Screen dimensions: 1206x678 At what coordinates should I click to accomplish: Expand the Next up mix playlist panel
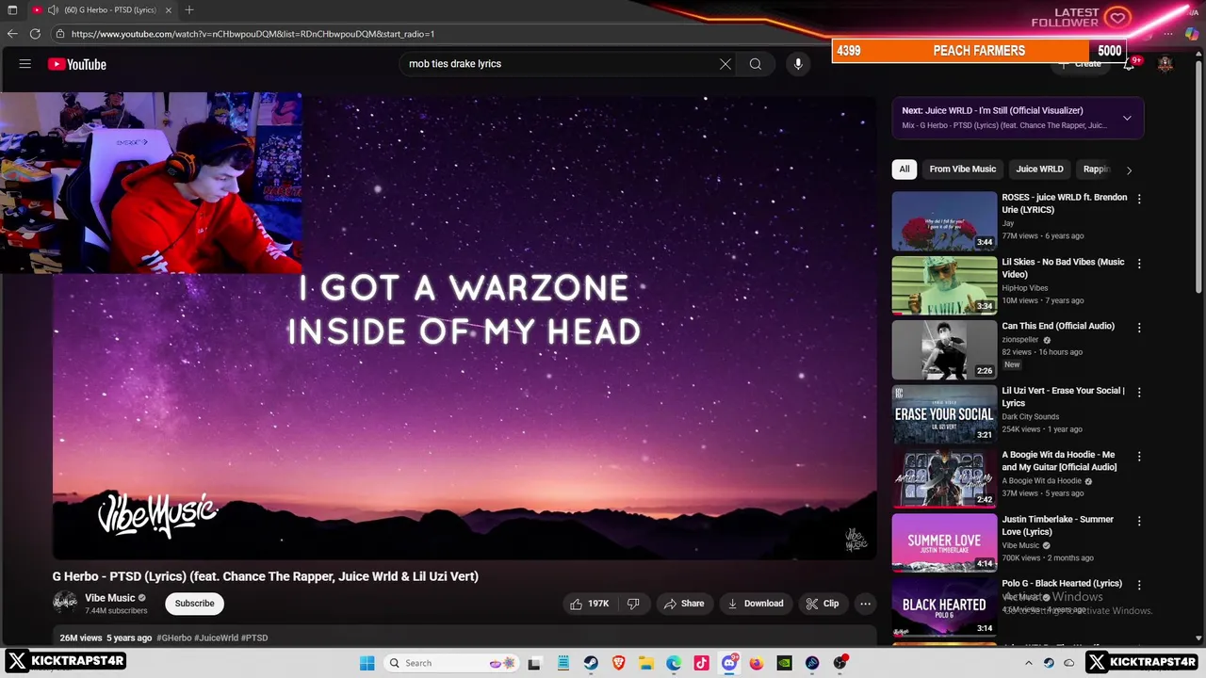(x=1127, y=118)
